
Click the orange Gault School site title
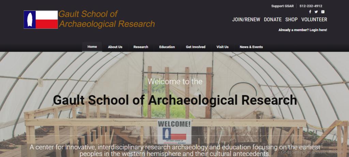107,19
